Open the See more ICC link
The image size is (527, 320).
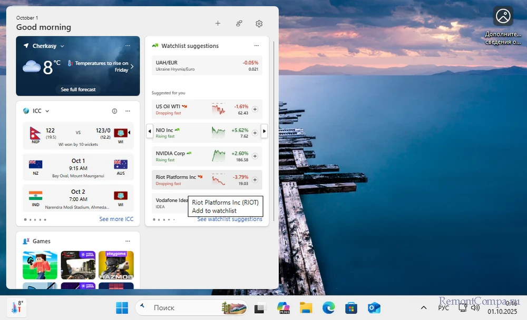(116, 219)
